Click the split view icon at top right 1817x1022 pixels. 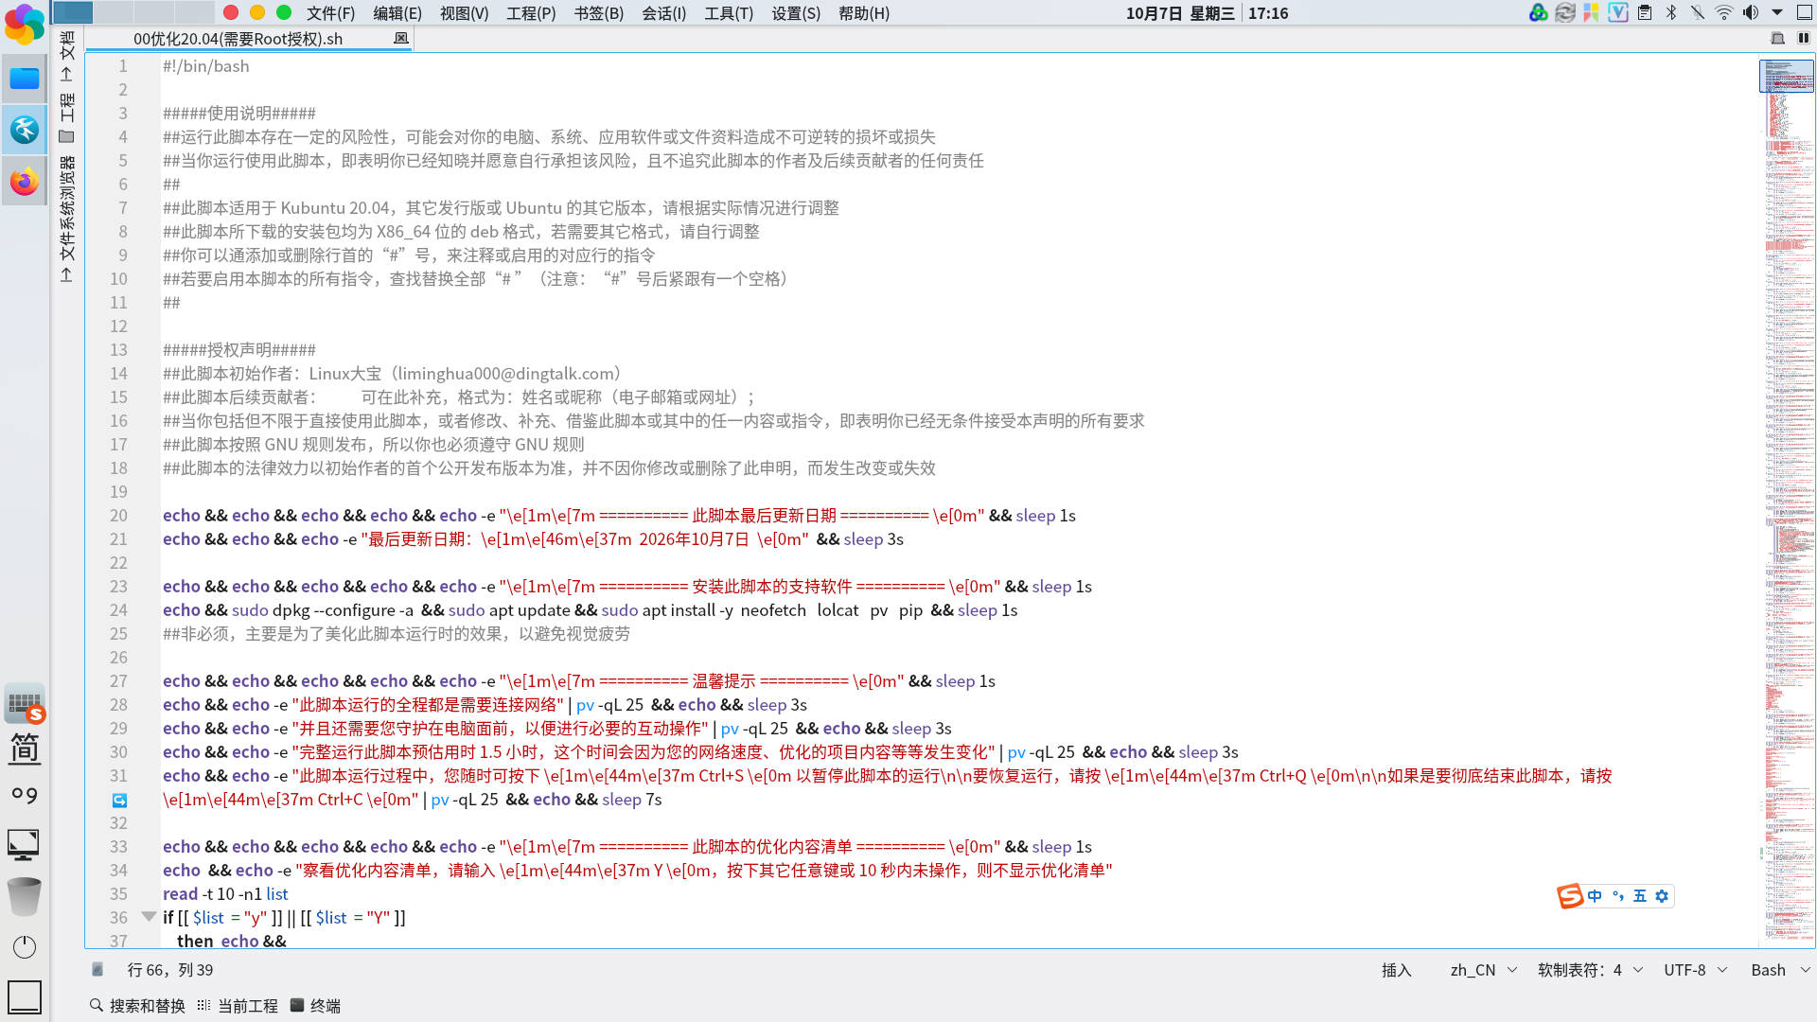click(1804, 38)
